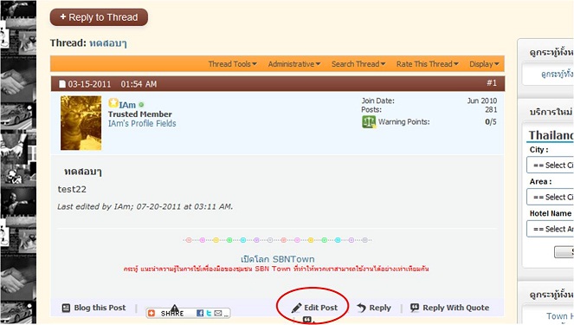The image size is (574, 325).
Task: Click the speech bubble Reply With Quote icon
Action: pos(415,308)
